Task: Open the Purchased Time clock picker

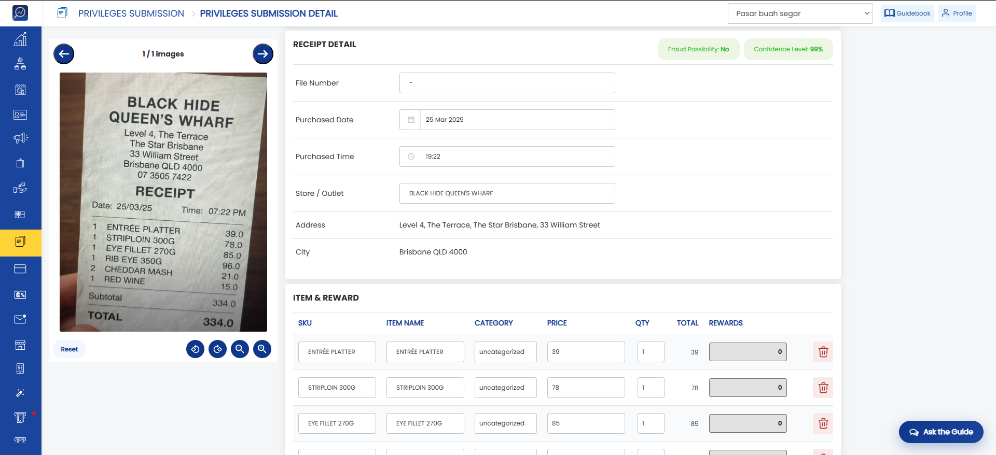Action: tap(411, 157)
